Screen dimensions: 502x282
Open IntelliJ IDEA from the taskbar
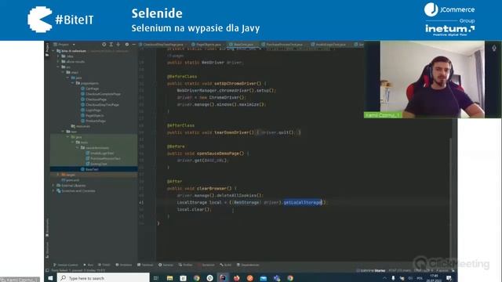coord(223,278)
